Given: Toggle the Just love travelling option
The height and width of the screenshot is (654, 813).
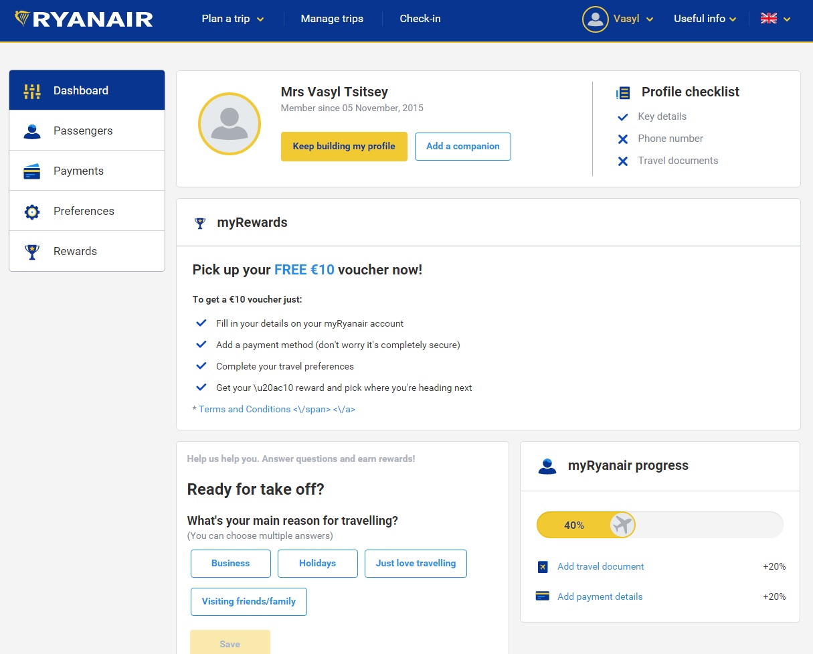Looking at the screenshot, I should (x=416, y=564).
